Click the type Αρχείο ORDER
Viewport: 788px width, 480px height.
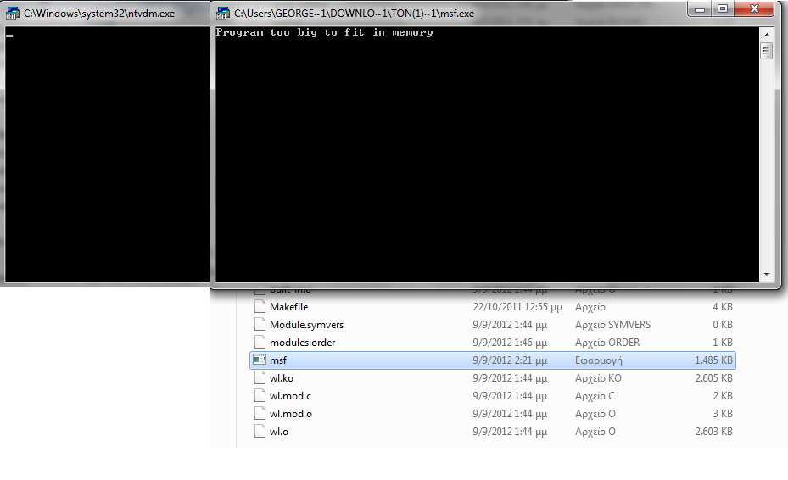pyautogui.click(x=607, y=343)
